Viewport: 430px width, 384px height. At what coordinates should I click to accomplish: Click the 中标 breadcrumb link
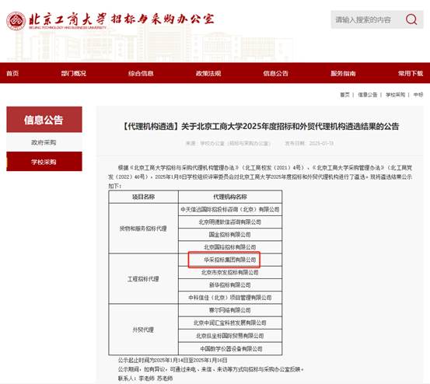coord(418,95)
